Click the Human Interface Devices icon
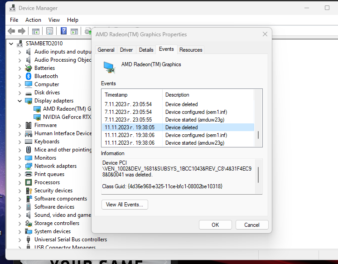338x264 pixels. pos(29,134)
